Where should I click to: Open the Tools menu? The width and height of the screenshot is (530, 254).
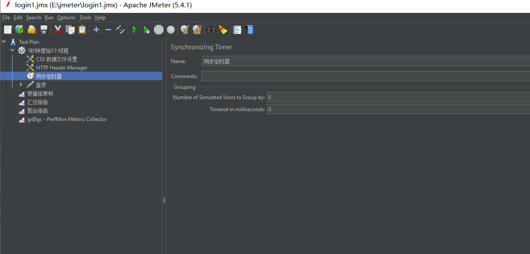pyautogui.click(x=85, y=18)
